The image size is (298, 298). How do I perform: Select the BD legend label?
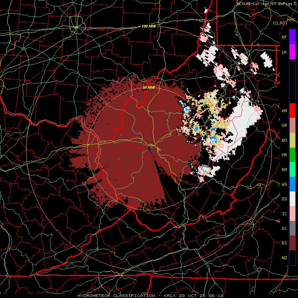point(284,140)
